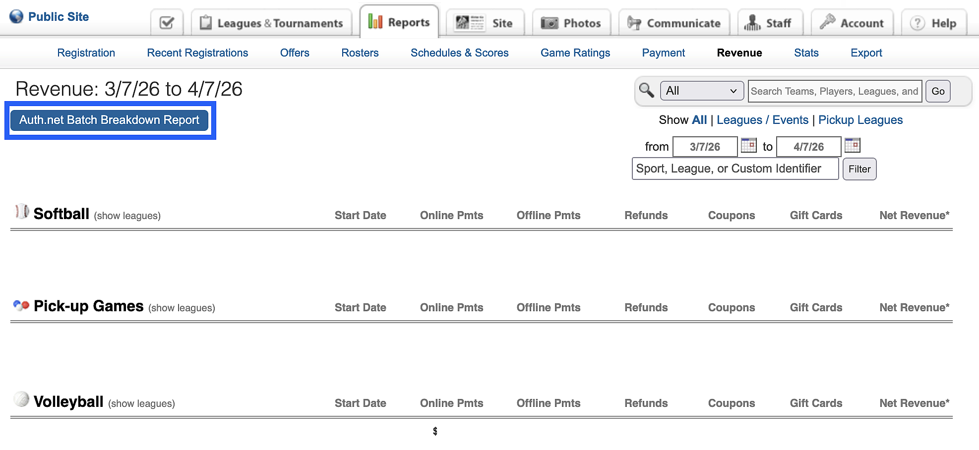Screen dimensions: 979x450
Task: Go to Offers report
Action: (x=295, y=53)
